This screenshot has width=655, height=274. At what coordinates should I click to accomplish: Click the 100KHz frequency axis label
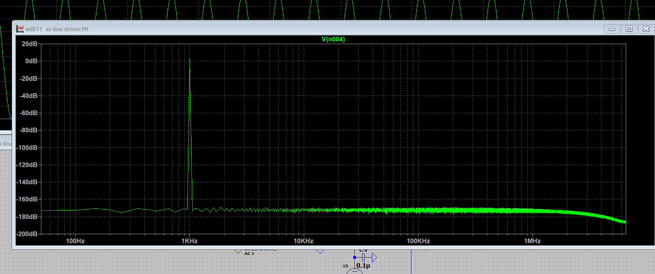(418, 241)
